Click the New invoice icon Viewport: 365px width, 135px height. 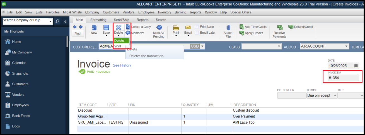click(x=94, y=28)
